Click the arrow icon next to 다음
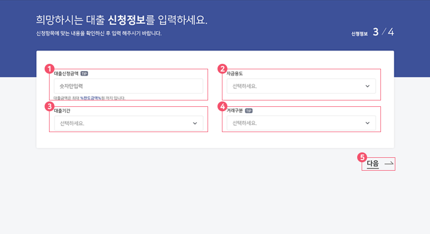This screenshot has height=234, width=430. (x=389, y=163)
